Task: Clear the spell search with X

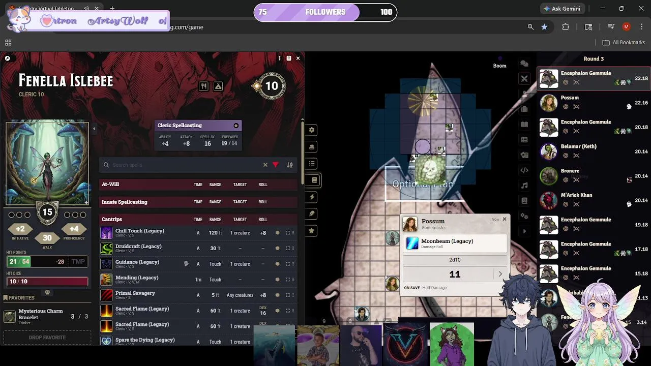Action: [265, 165]
